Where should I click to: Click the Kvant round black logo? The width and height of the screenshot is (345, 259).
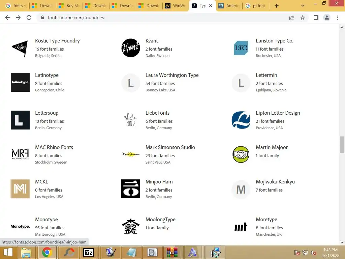131,48
